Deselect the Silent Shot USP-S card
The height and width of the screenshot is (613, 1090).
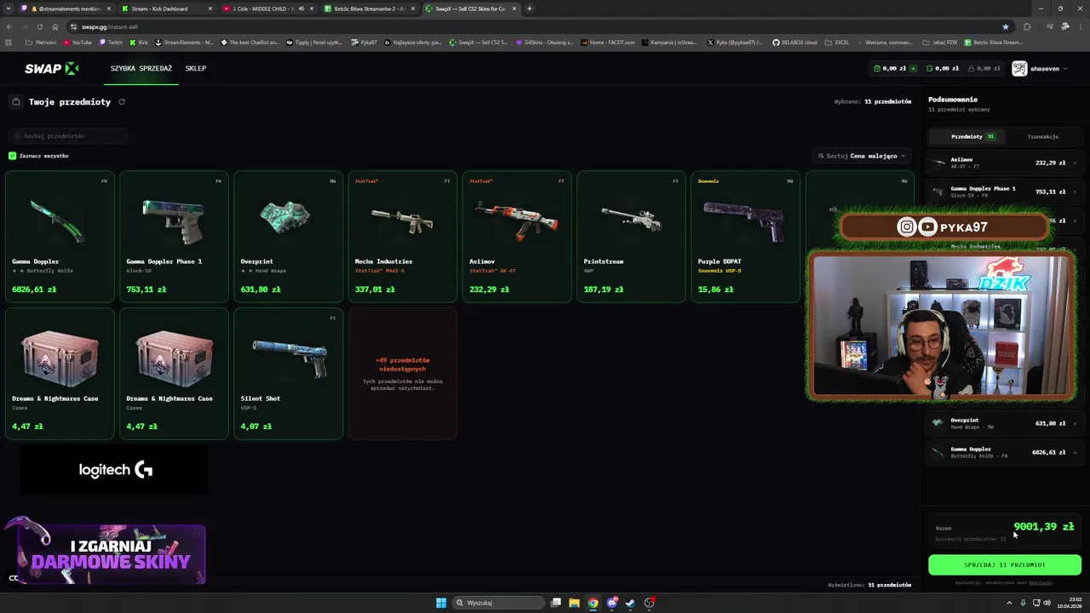point(288,374)
